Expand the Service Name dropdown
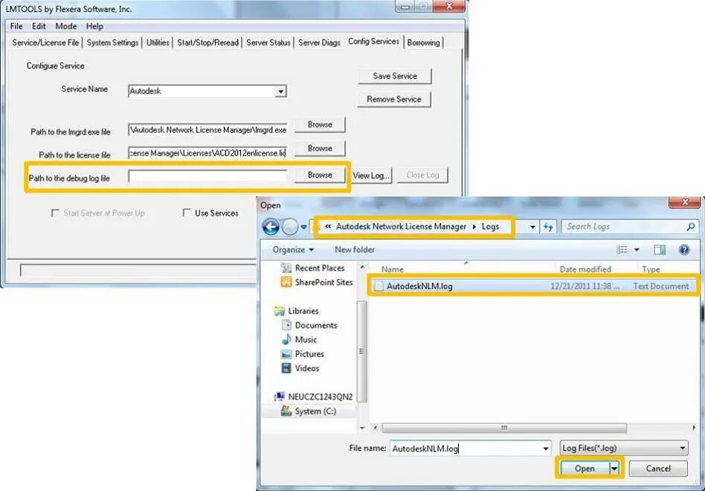The width and height of the screenshot is (705, 491). [280, 92]
